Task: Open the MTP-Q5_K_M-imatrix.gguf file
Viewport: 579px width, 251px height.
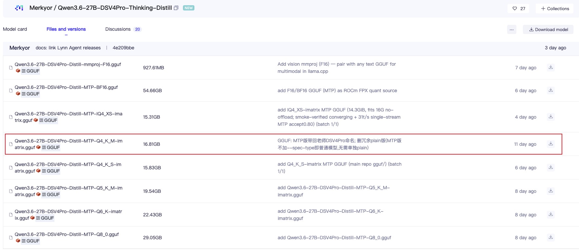Action: pos(69,191)
